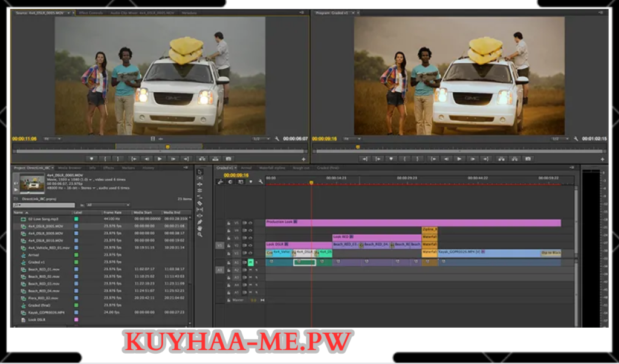Open the Program monitor button editor plus

[x=603, y=159]
